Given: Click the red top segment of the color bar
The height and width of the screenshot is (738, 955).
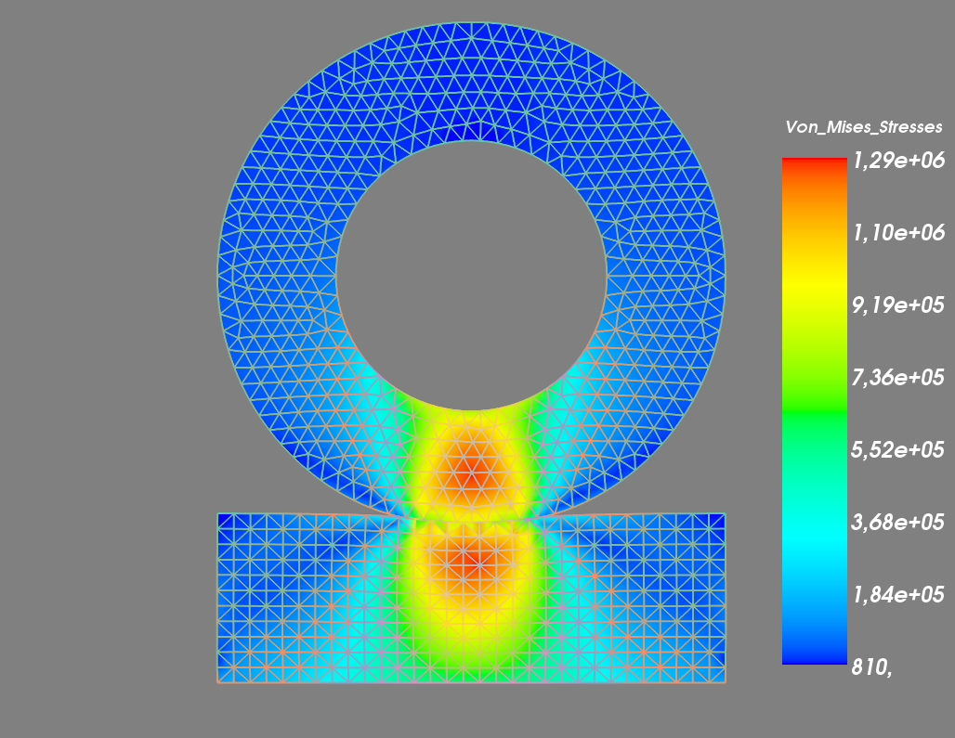Looking at the screenshot, I should click(813, 172).
